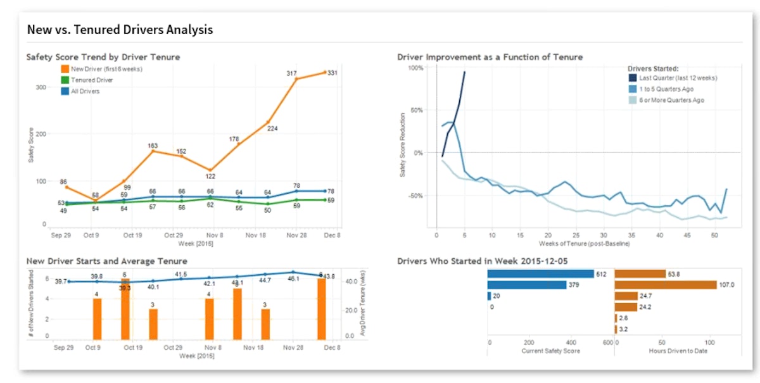This screenshot has width=760, height=383.
Task: Click the orange hours bar labeled 107.0
Action: point(666,285)
